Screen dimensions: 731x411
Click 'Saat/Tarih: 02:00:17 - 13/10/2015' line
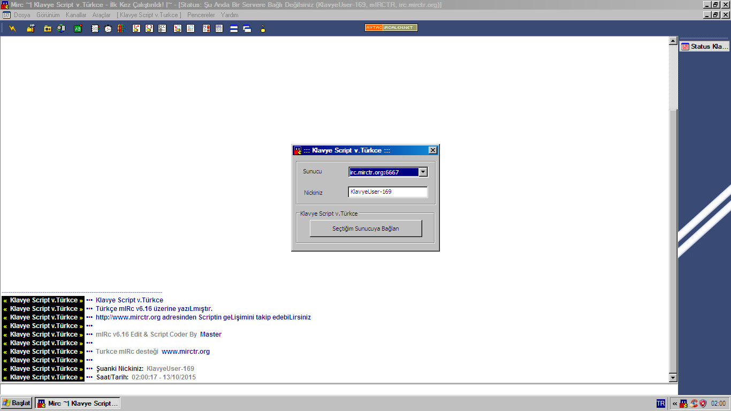pyautogui.click(x=146, y=377)
